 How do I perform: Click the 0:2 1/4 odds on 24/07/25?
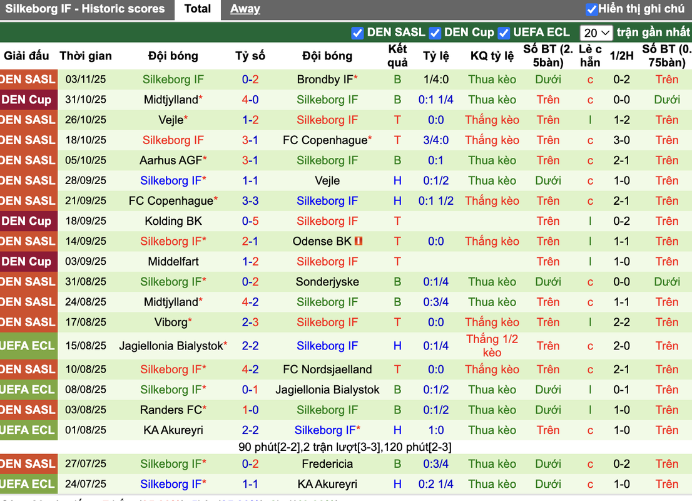coord(435,484)
